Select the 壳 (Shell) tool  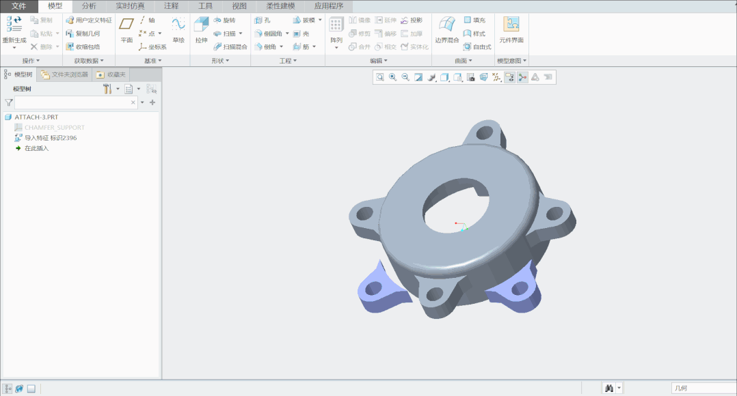pos(301,33)
